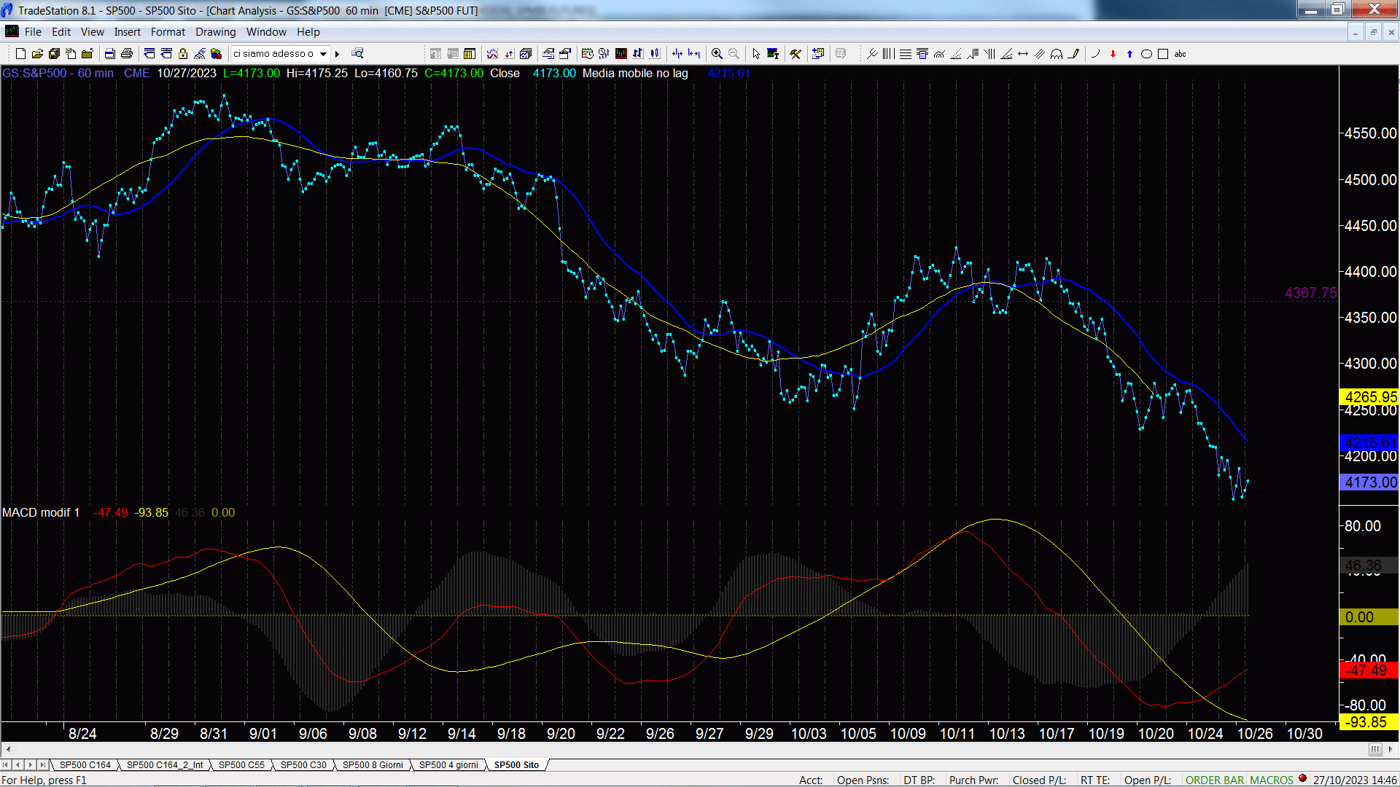Click the red -47.49 MACD label
The image size is (1400, 787).
coord(1370,670)
